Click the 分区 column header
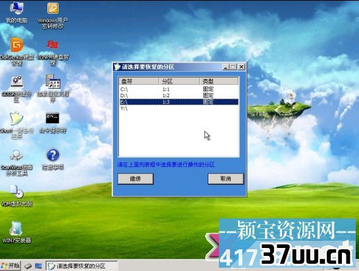359x271 pixels. tap(179, 81)
